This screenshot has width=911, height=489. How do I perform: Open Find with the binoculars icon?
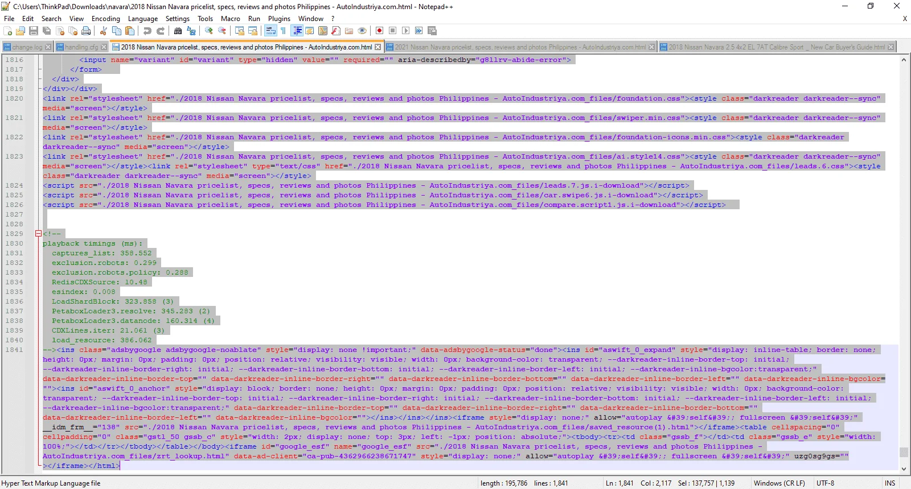pyautogui.click(x=178, y=31)
